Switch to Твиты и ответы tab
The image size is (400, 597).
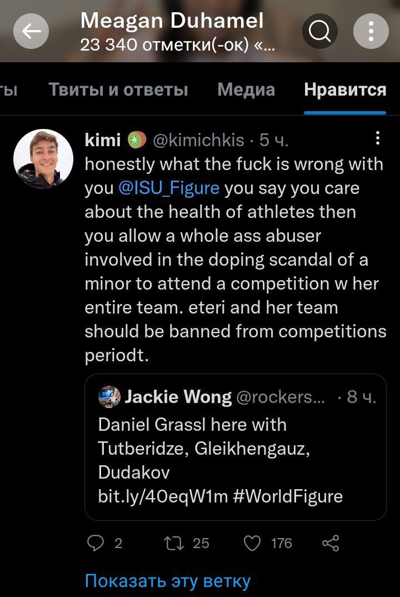118,89
